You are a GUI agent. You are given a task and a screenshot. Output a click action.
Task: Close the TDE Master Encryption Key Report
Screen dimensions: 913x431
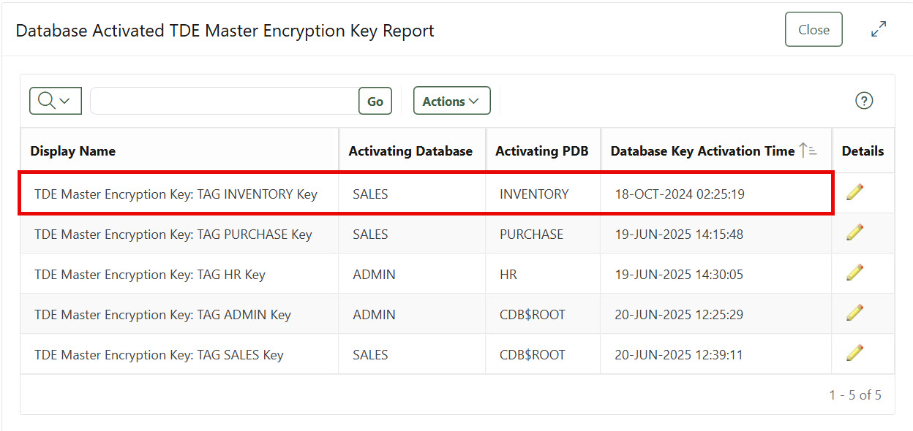pyautogui.click(x=814, y=29)
